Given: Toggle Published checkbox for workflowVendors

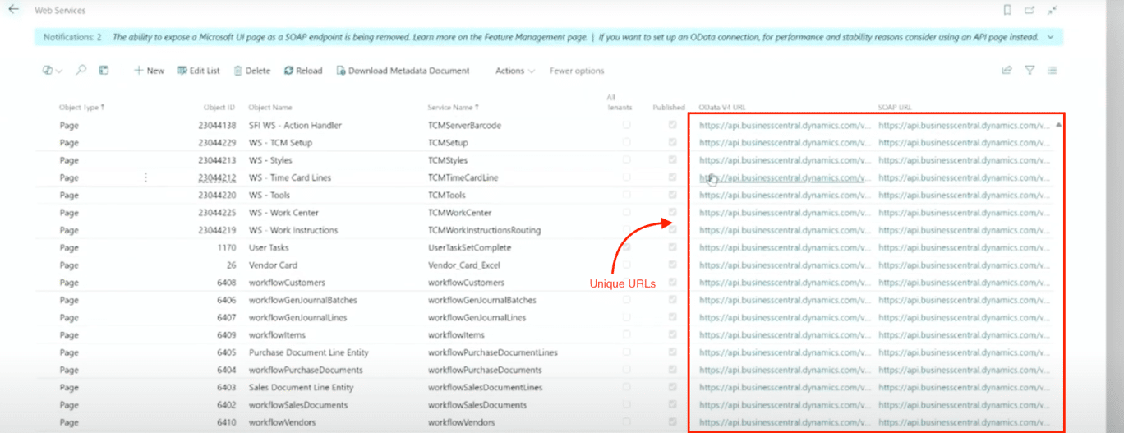Looking at the screenshot, I should 673,422.
